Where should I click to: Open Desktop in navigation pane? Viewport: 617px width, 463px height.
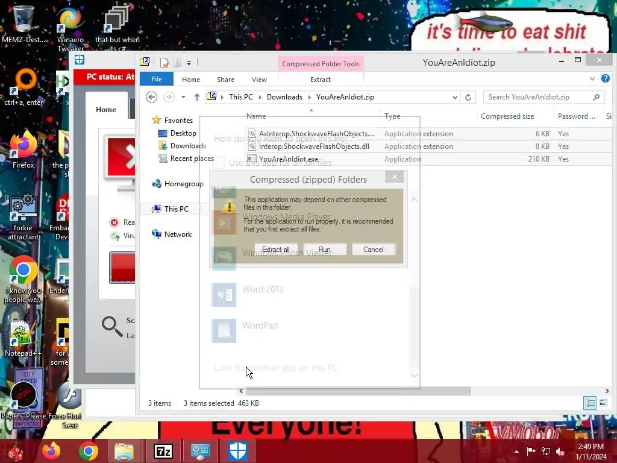pyautogui.click(x=183, y=133)
